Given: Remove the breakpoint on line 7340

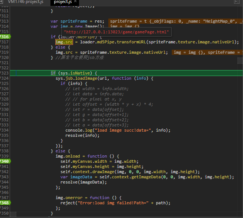Looking at the screenshot, I should point(5,161).
